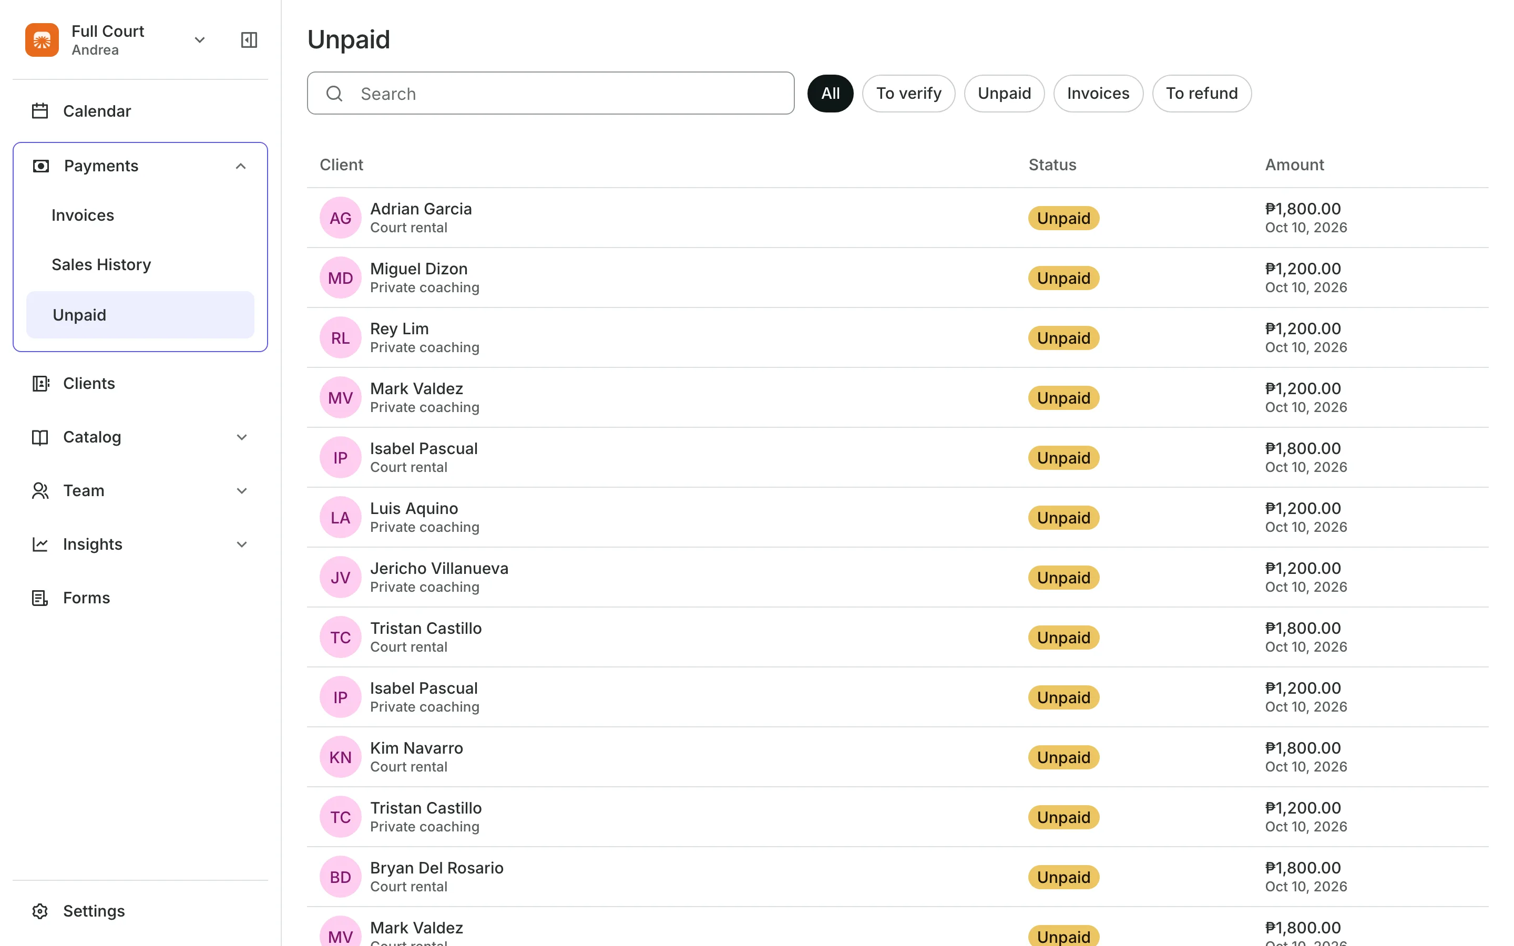Open Rey Lim's name in the list
Screen dimensions: 1514x946
[399, 328]
